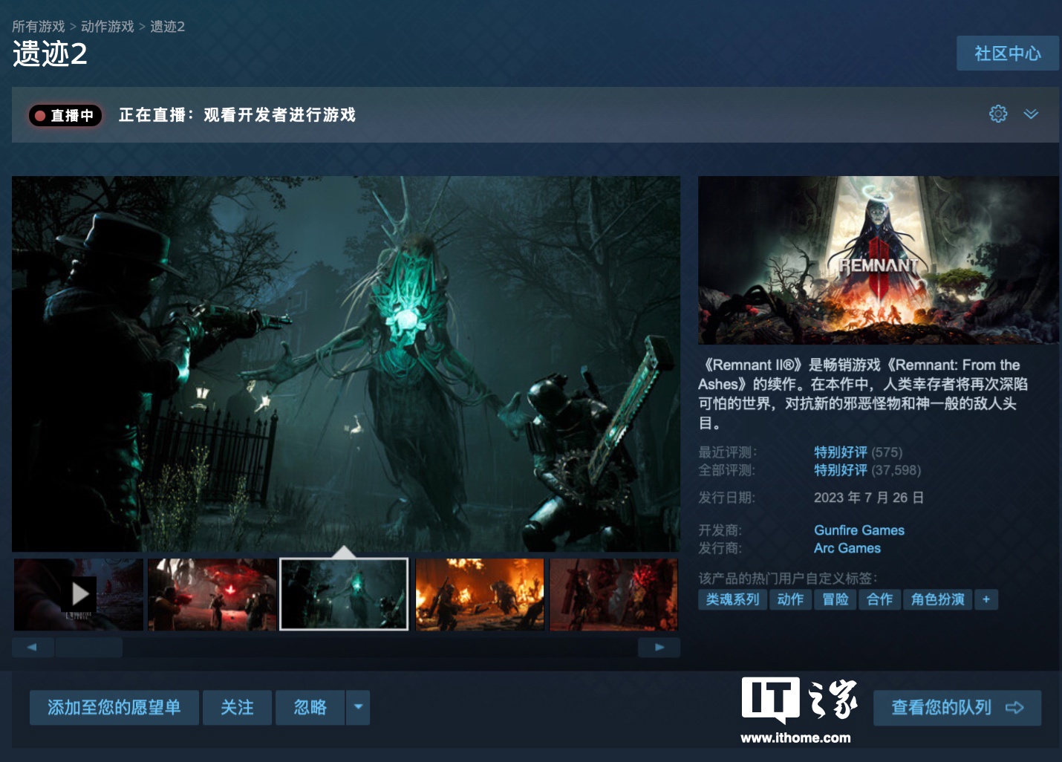Open 社区中心 community hub
The image size is (1062, 762).
coord(1007,53)
